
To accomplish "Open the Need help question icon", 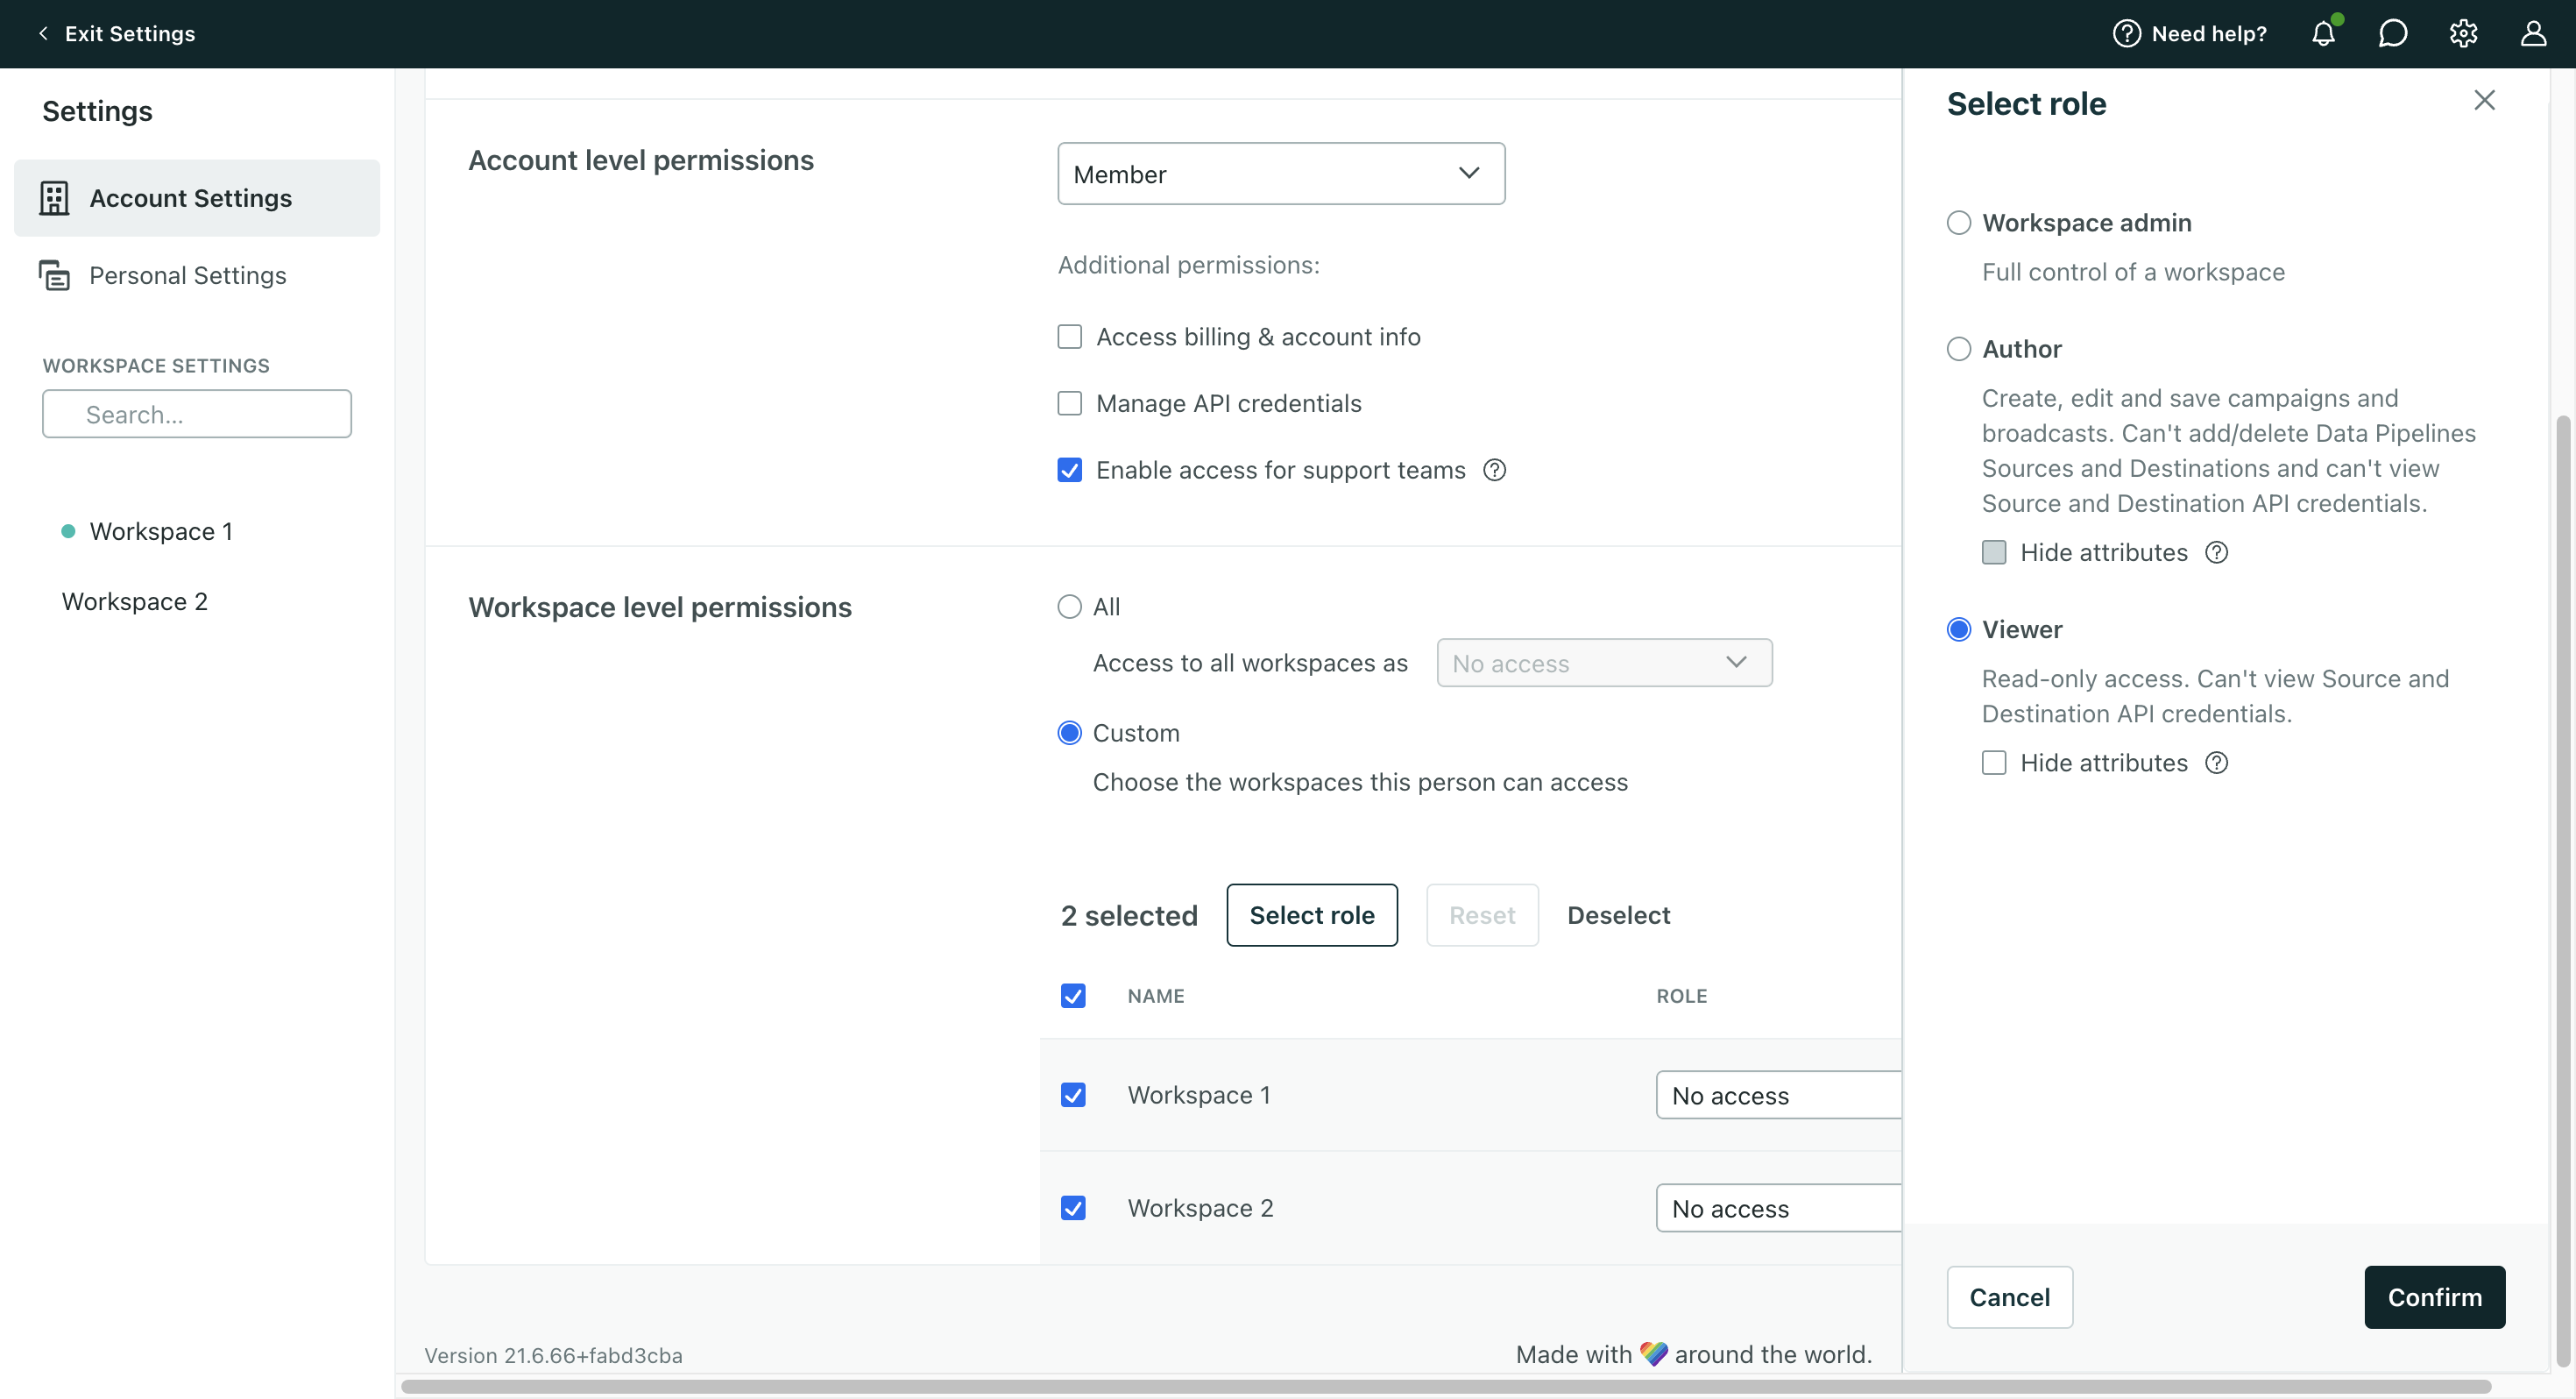I will 2126,33.
